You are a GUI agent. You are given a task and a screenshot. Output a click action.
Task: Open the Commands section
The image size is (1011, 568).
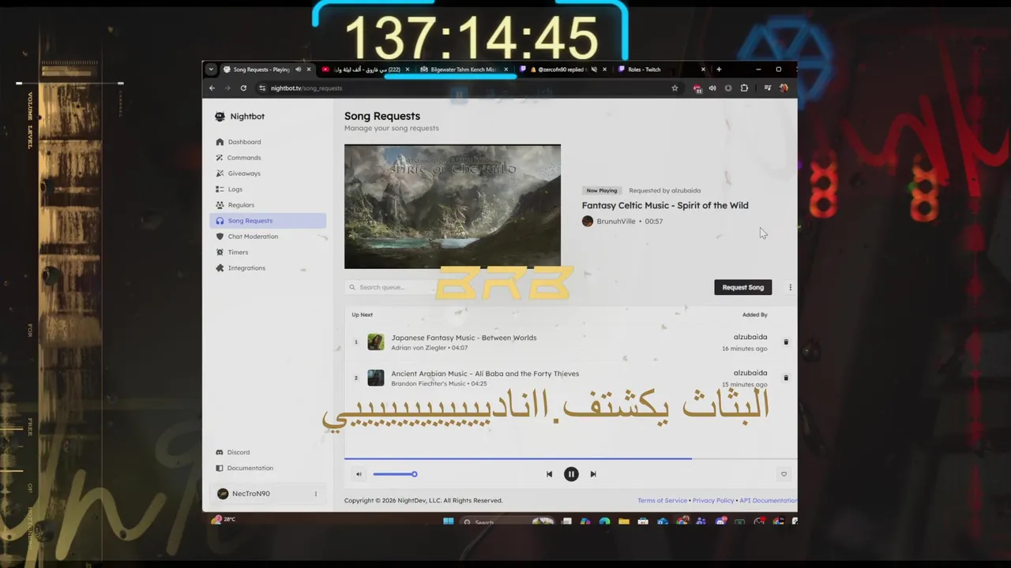(x=268, y=158)
